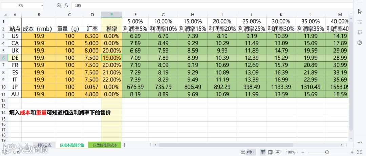Viewport: 366px width, 156px height.
Task: Click the select-all corner triangle
Action: (x=4, y=15)
